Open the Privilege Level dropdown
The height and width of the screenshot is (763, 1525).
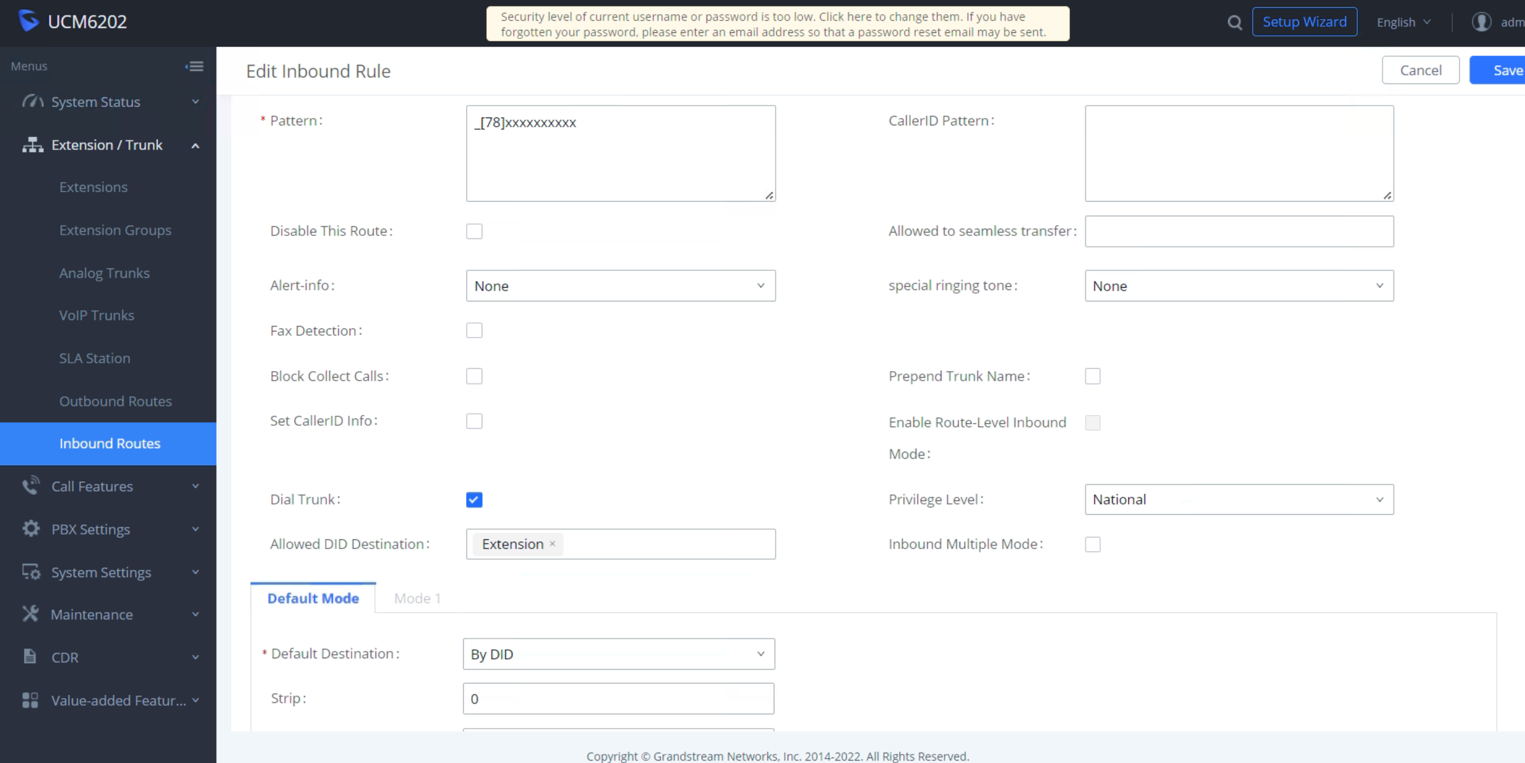[x=1238, y=499]
